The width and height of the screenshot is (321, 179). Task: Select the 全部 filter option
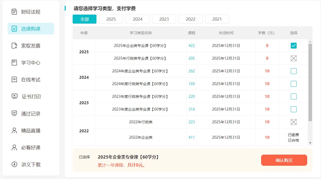point(84,19)
